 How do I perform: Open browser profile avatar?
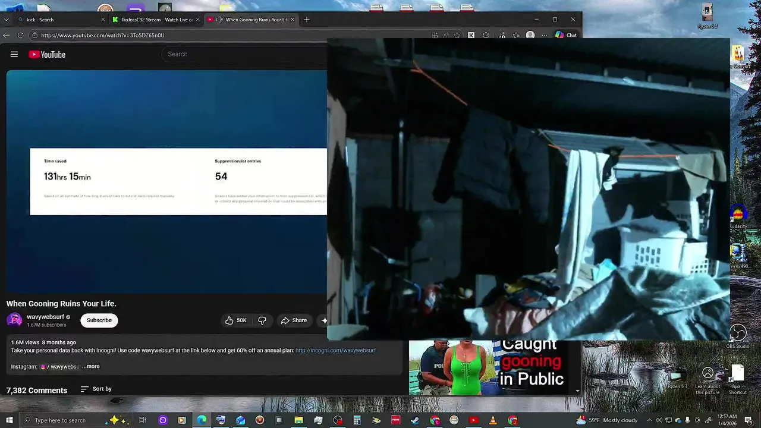point(530,35)
